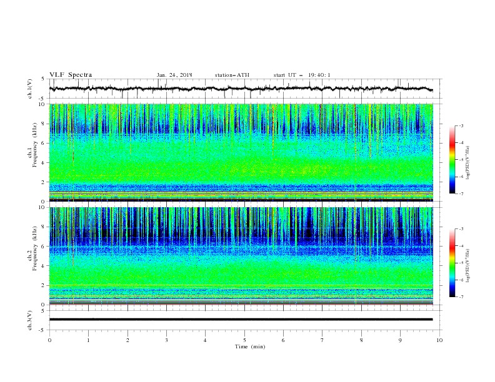Click the "Time (min)" x-axis label
The width and height of the screenshot is (495, 382).
click(x=250, y=346)
